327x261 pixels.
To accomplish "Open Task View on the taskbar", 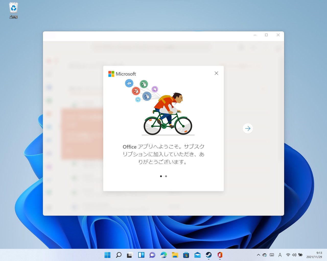I will (130, 255).
